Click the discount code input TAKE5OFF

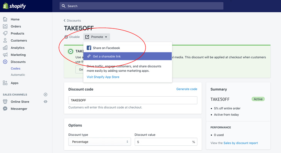133,100
